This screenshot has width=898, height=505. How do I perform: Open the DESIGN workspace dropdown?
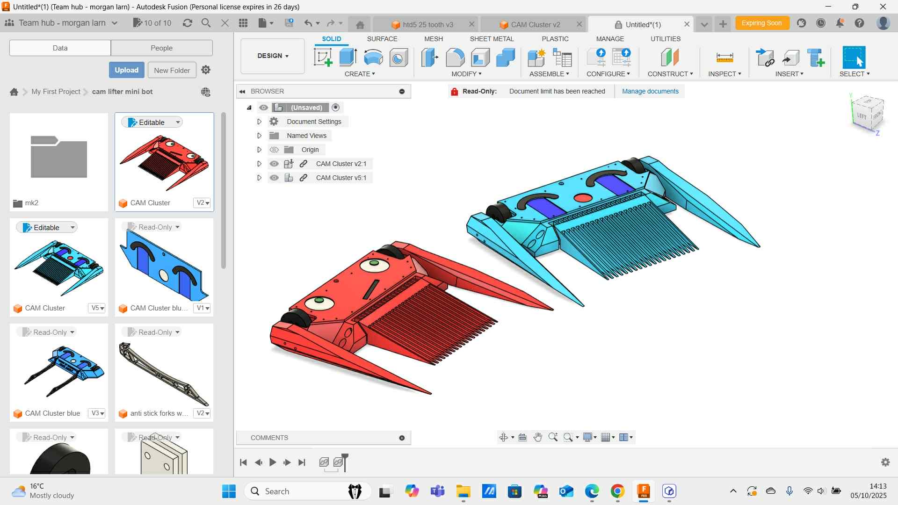273,56
